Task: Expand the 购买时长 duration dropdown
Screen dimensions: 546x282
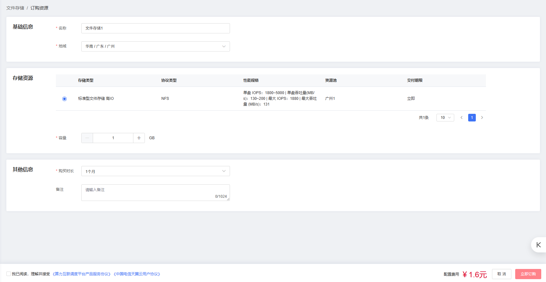Action: click(x=155, y=171)
